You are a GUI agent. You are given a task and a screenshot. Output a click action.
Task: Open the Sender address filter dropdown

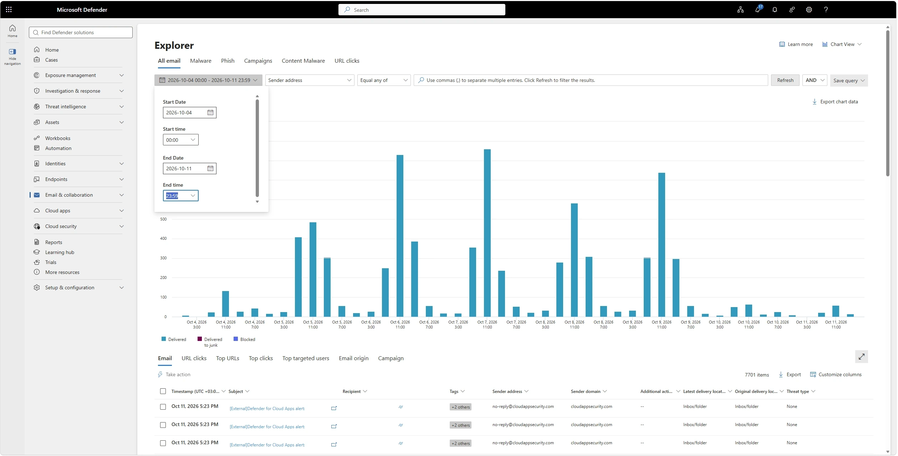pos(310,81)
